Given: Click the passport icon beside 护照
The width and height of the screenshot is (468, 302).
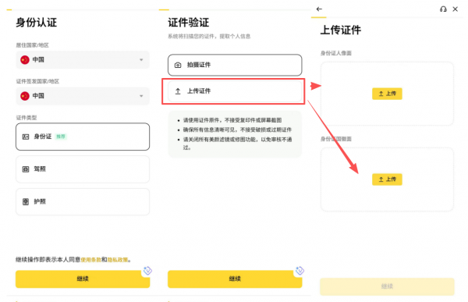Looking at the screenshot, I should [x=26, y=201].
